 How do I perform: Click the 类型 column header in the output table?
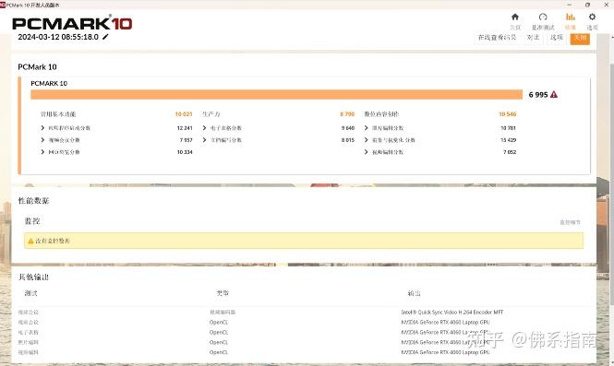point(223,293)
